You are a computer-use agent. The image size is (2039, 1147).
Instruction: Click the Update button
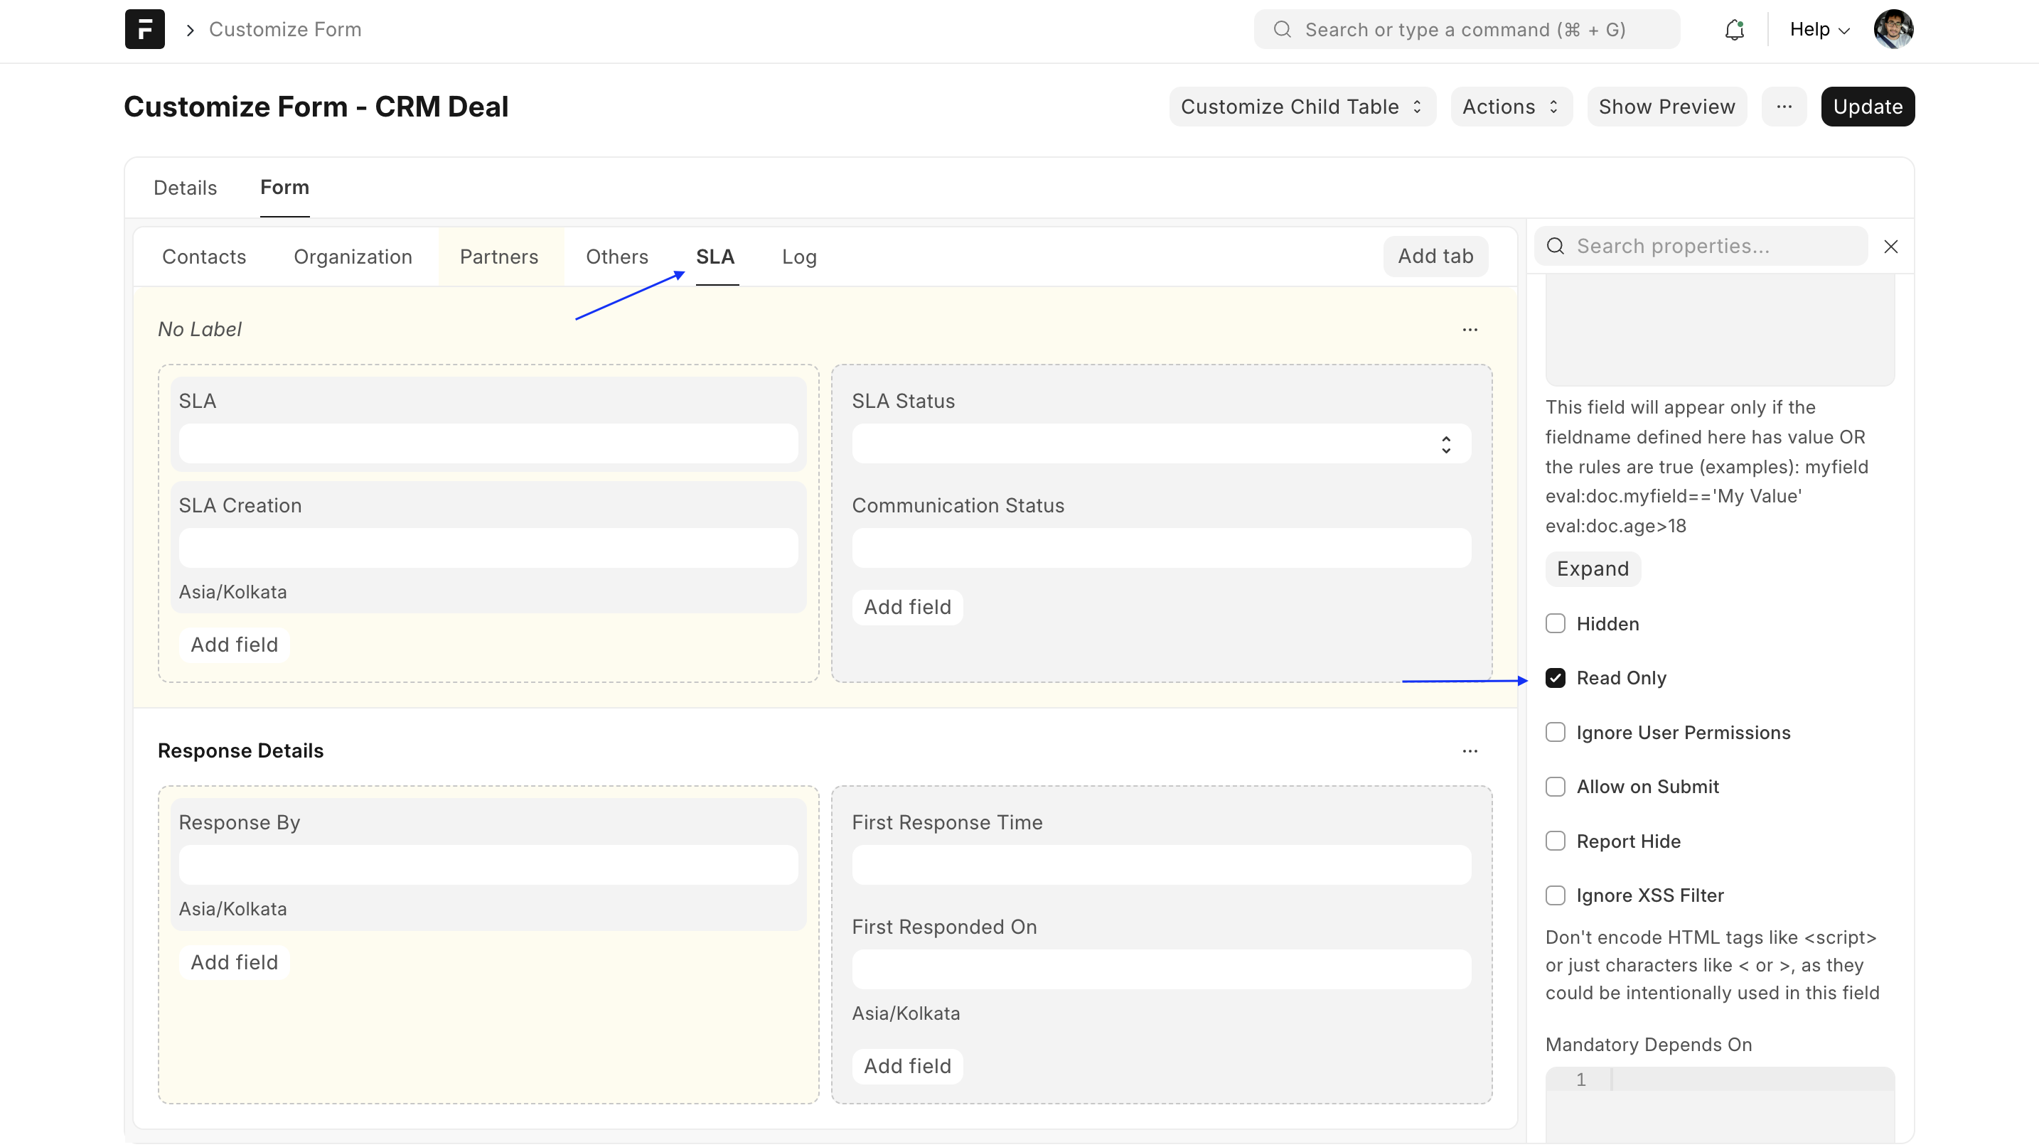pos(1866,107)
